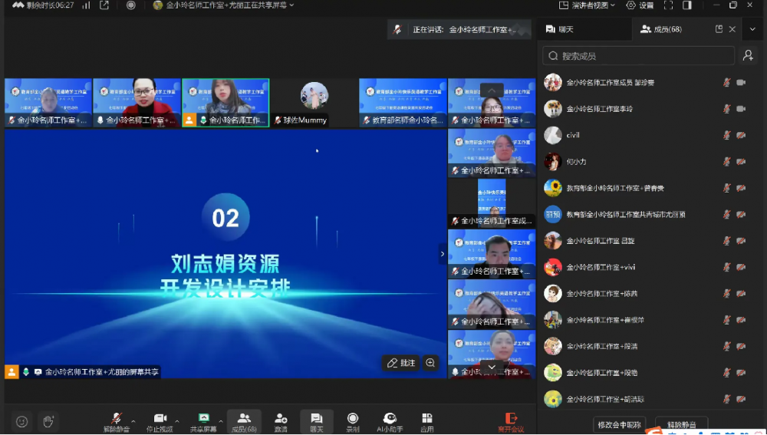This screenshot has height=435, width=767.
Task: Stop video using the camera button
Action: [x=160, y=422]
